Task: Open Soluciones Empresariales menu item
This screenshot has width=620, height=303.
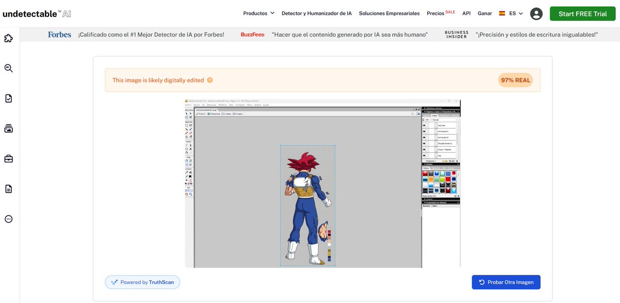Action: tap(389, 13)
